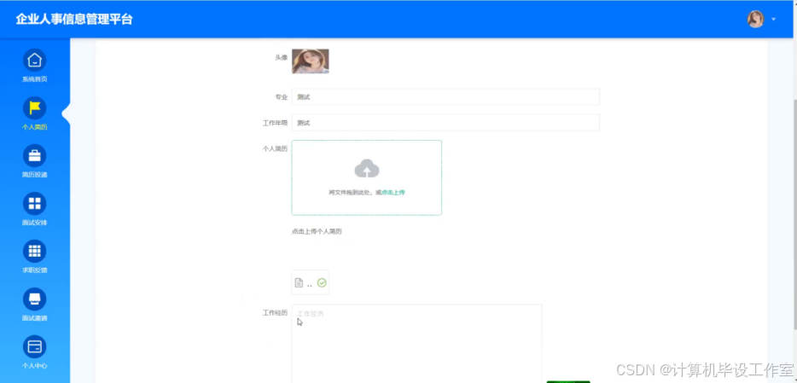Click the green upload success checkmark
Image resolution: width=797 pixels, height=383 pixels.
pyautogui.click(x=322, y=283)
